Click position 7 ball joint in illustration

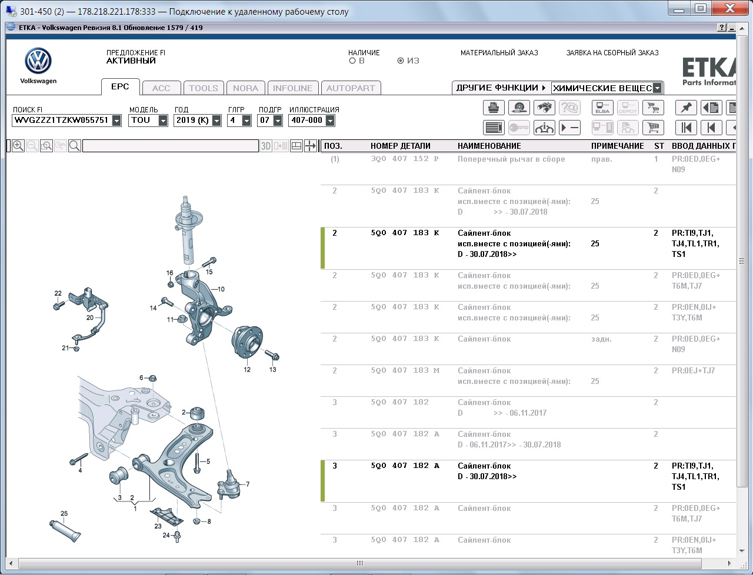click(230, 485)
